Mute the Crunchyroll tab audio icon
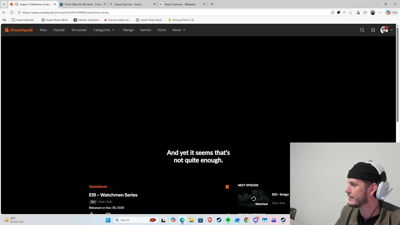The image size is (400, 225). tap(16, 4)
